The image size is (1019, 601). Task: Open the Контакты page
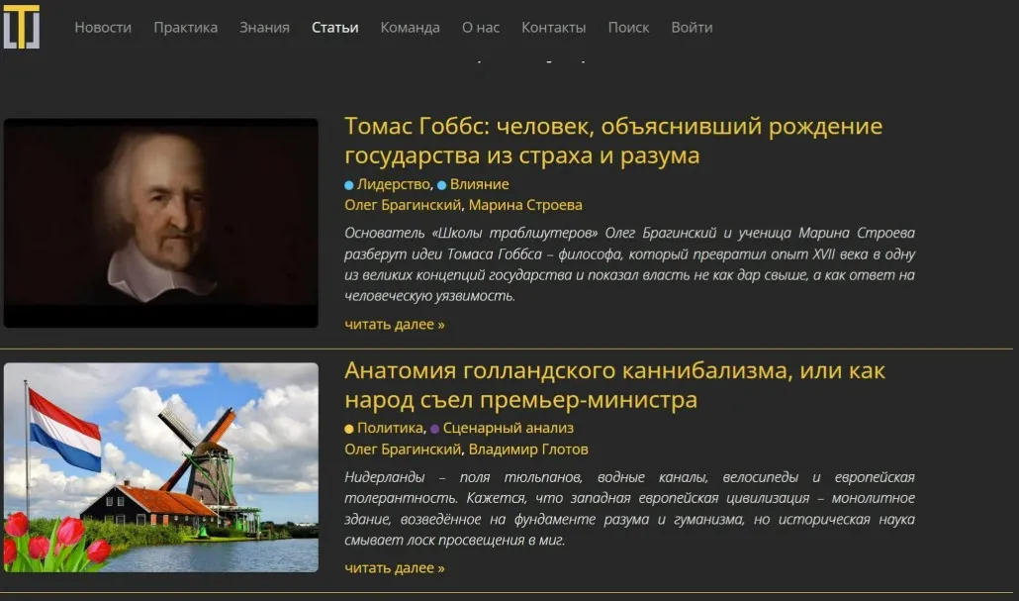click(554, 28)
